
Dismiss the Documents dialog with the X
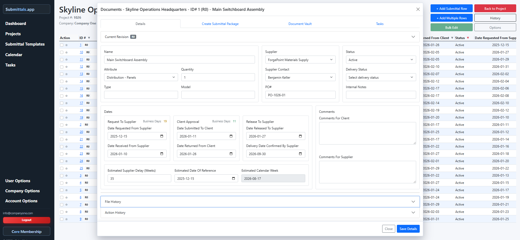(418, 9)
